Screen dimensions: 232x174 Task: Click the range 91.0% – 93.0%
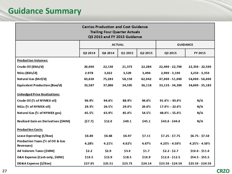tap(171, 101)
